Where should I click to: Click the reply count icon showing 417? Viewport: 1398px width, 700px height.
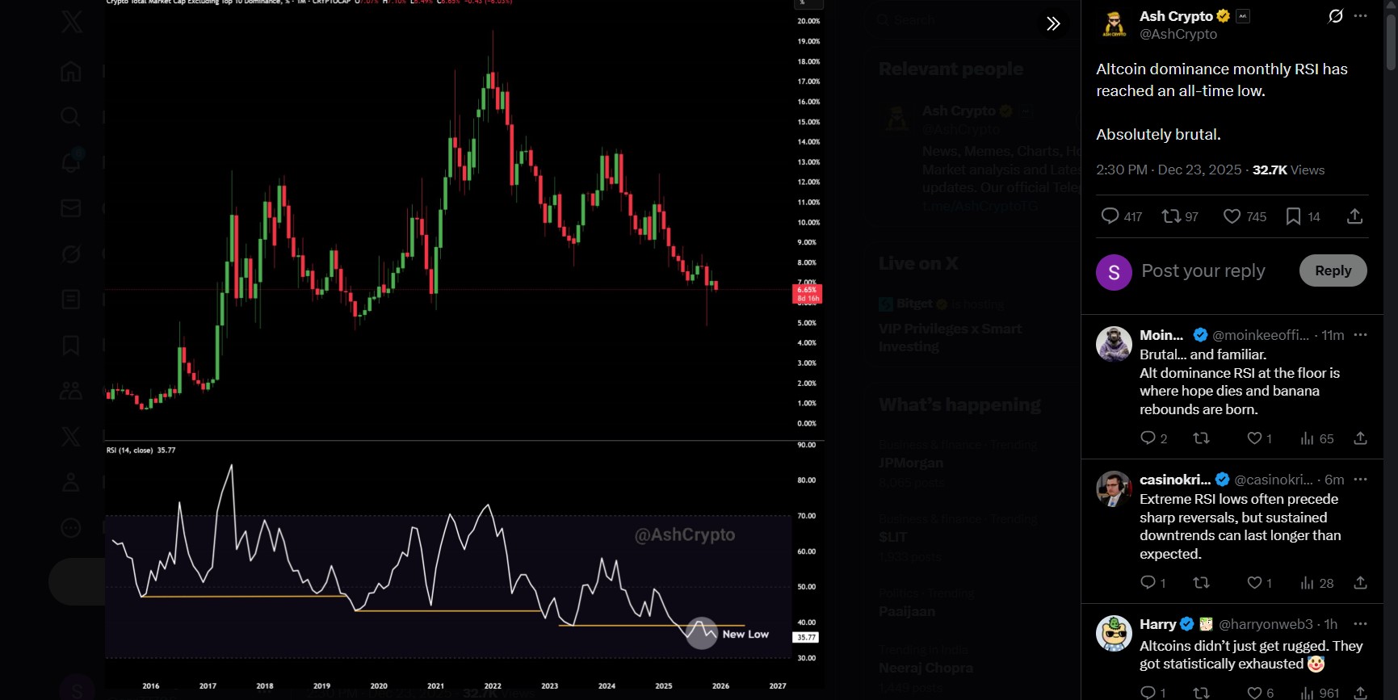point(1110,216)
